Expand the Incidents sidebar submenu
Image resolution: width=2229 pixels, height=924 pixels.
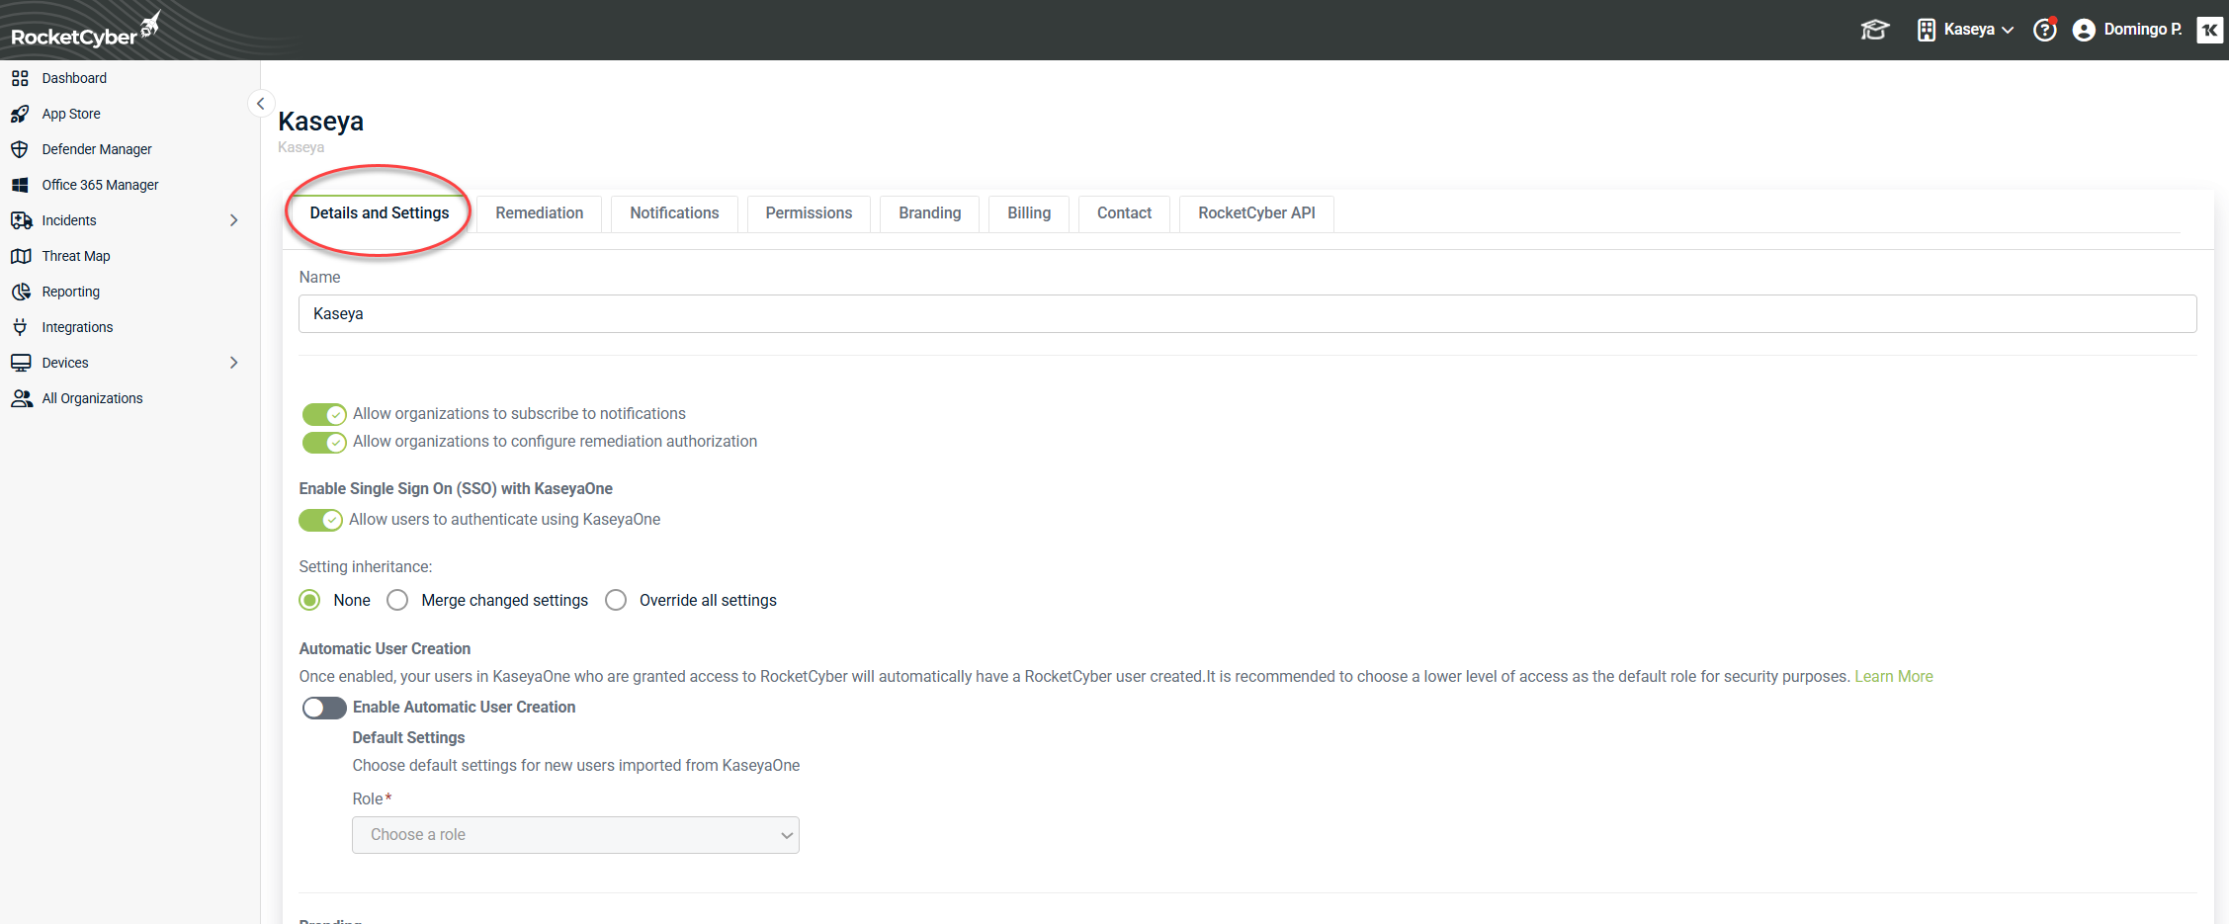pos(233,220)
